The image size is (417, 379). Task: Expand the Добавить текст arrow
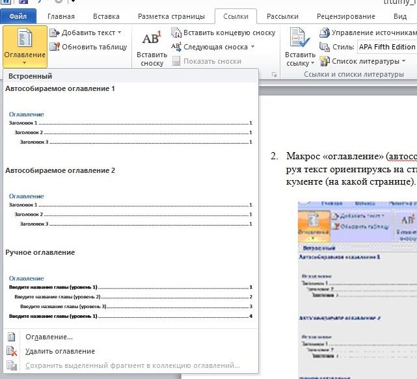(120, 33)
